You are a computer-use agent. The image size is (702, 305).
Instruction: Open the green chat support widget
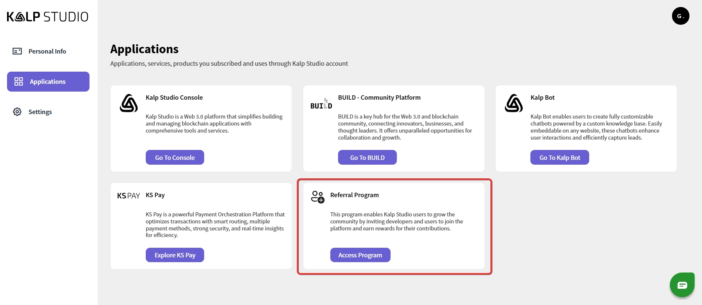[x=682, y=285]
